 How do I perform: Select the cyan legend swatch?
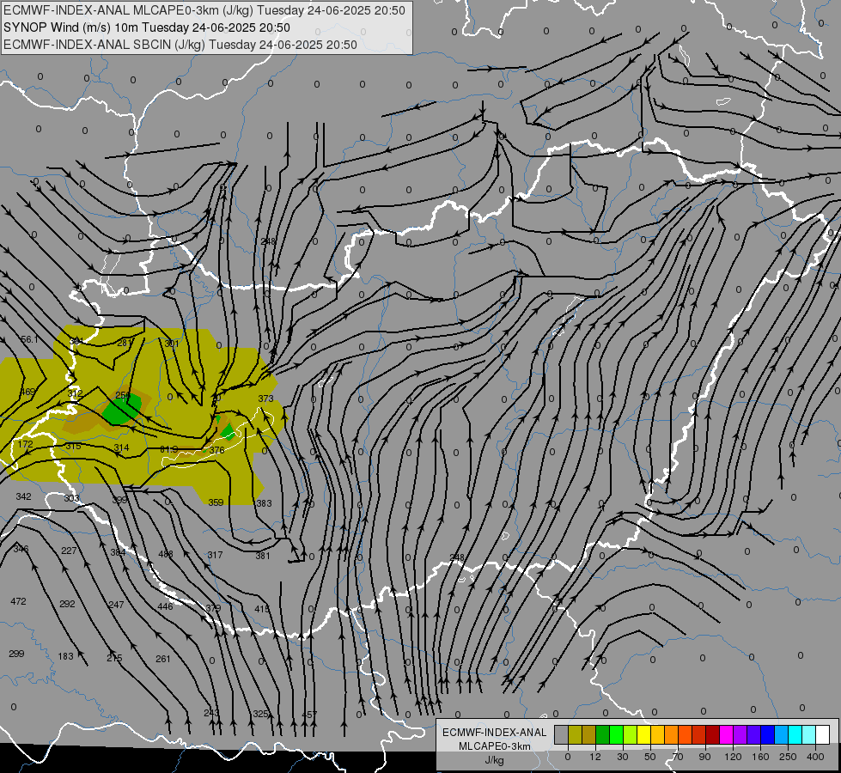(x=795, y=735)
